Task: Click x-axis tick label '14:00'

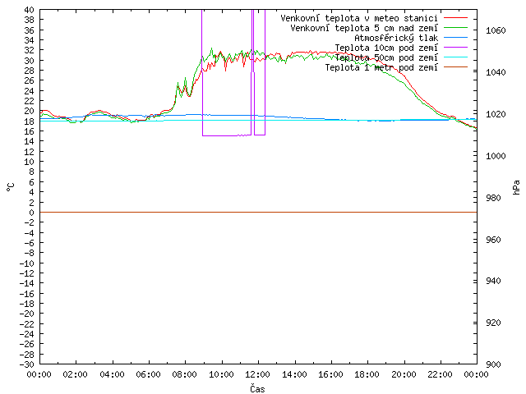Action: coord(294,374)
